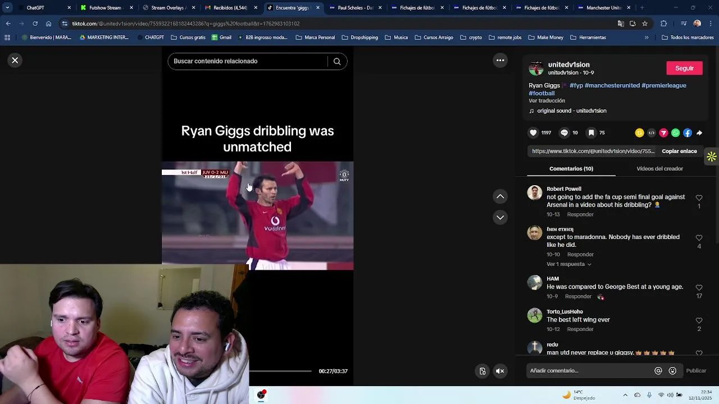This screenshot has width=719, height=404.
Task: Send to friends via red icon
Action: (663, 133)
